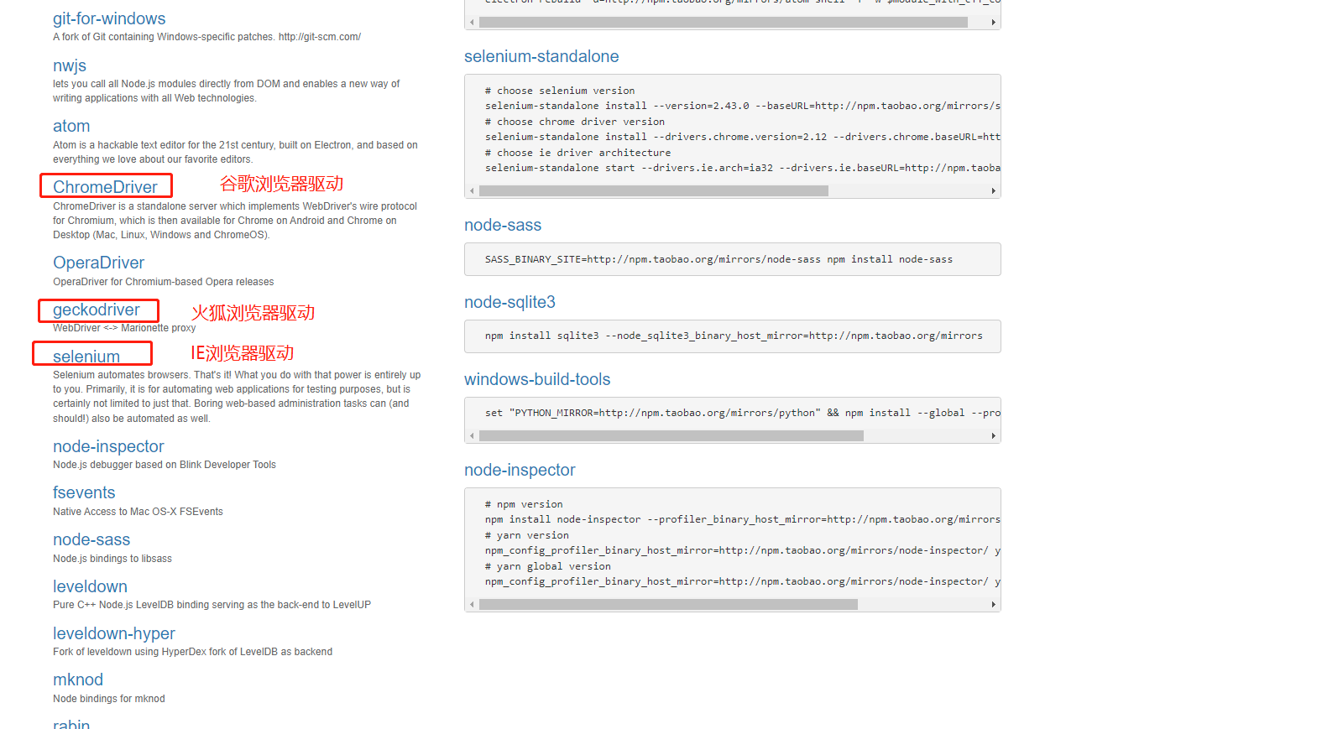Click the '# choose selenium version' comment line
The height and width of the screenshot is (729, 1322).
[560, 91]
